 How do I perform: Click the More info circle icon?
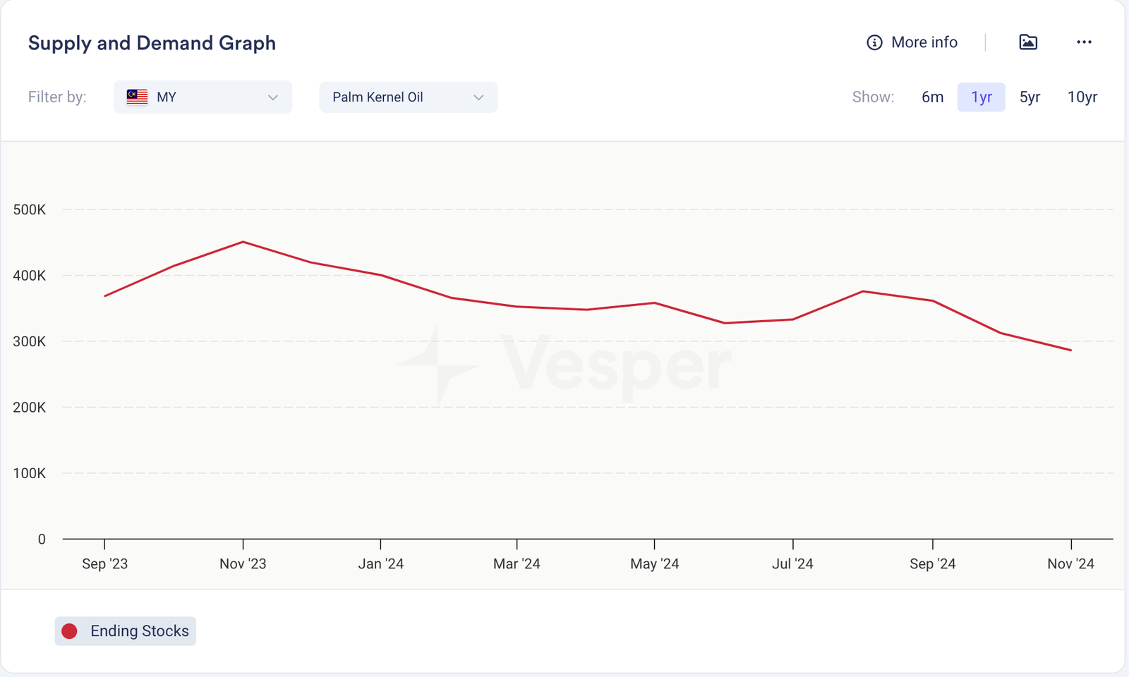[x=874, y=42]
